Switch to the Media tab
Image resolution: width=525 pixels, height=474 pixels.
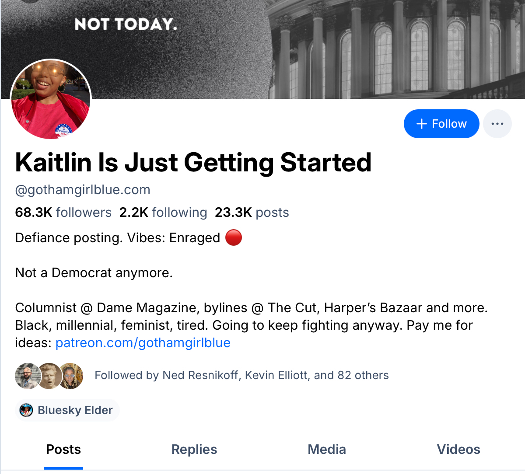(327, 450)
